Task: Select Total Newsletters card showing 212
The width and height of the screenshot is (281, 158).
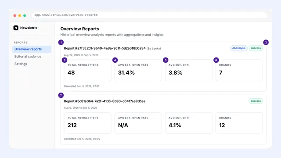Action: tap(88, 123)
